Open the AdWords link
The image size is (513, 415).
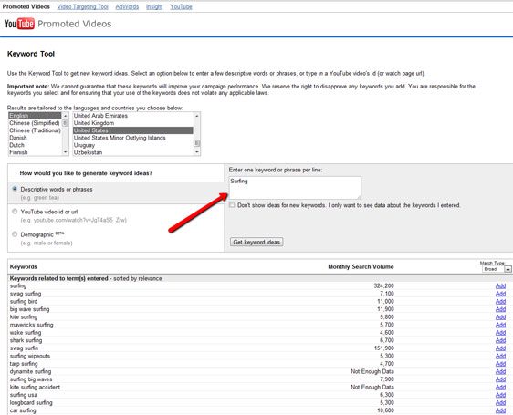(127, 7)
